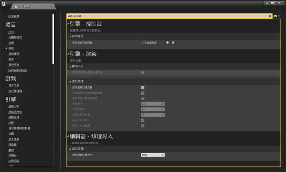Toggle the Crunch compression checkbox
This screenshot has width=286, height=172.
click(x=143, y=126)
